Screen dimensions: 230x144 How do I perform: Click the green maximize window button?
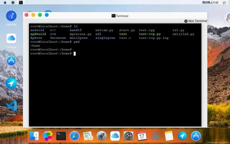pyautogui.click(x=40, y=15)
